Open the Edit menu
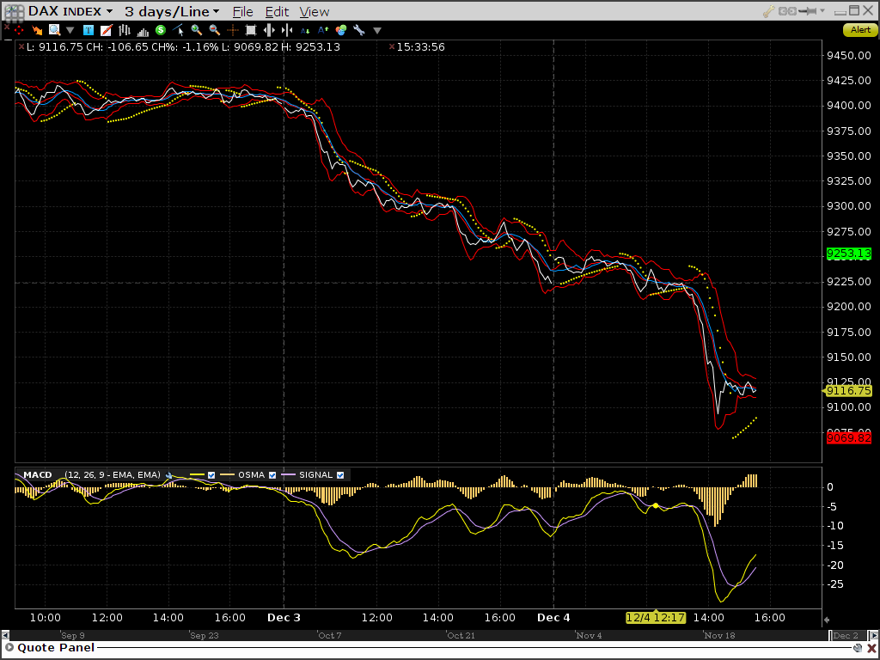880x660 pixels. 277,12
